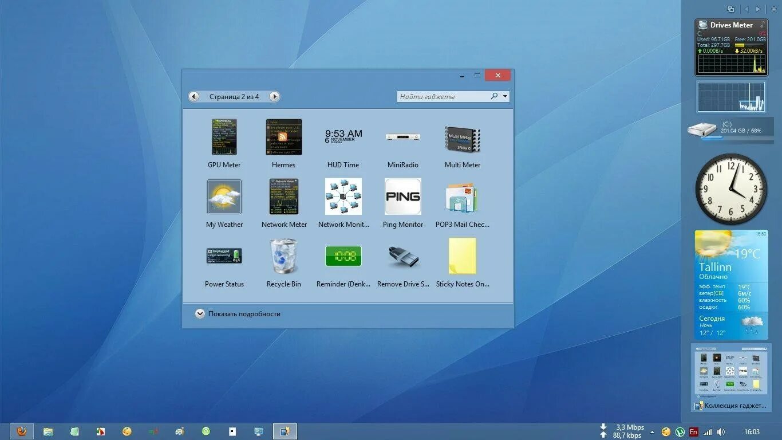Click the 'Ping Monitor' gadget label
Screen dimensions: 782x440
[x=403, y=225]
